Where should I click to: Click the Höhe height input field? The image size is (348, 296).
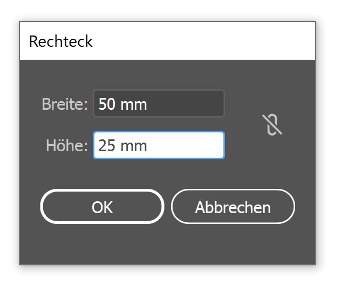click(159, 145)
